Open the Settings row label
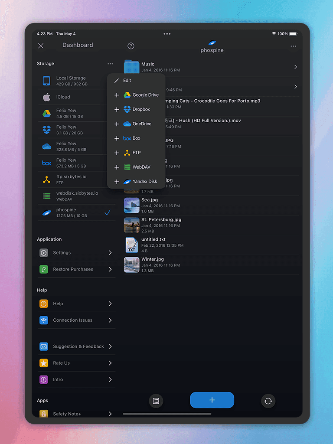The height and width of the screenshot is (444, 333). [62, 253]
